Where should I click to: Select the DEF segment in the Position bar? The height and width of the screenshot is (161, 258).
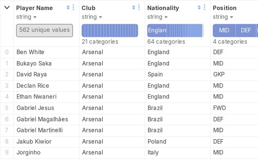(246, 30)
